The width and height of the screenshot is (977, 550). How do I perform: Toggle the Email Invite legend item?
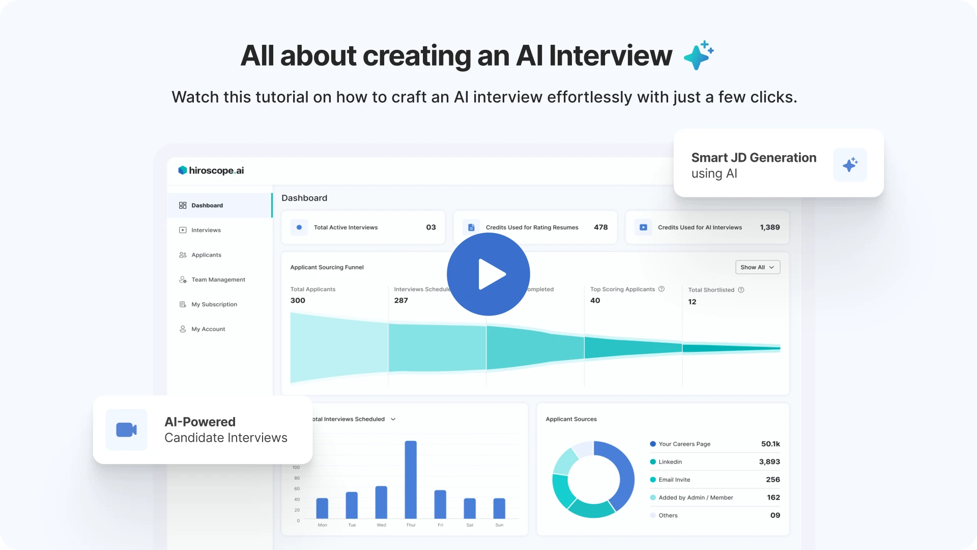pos(674,479)
